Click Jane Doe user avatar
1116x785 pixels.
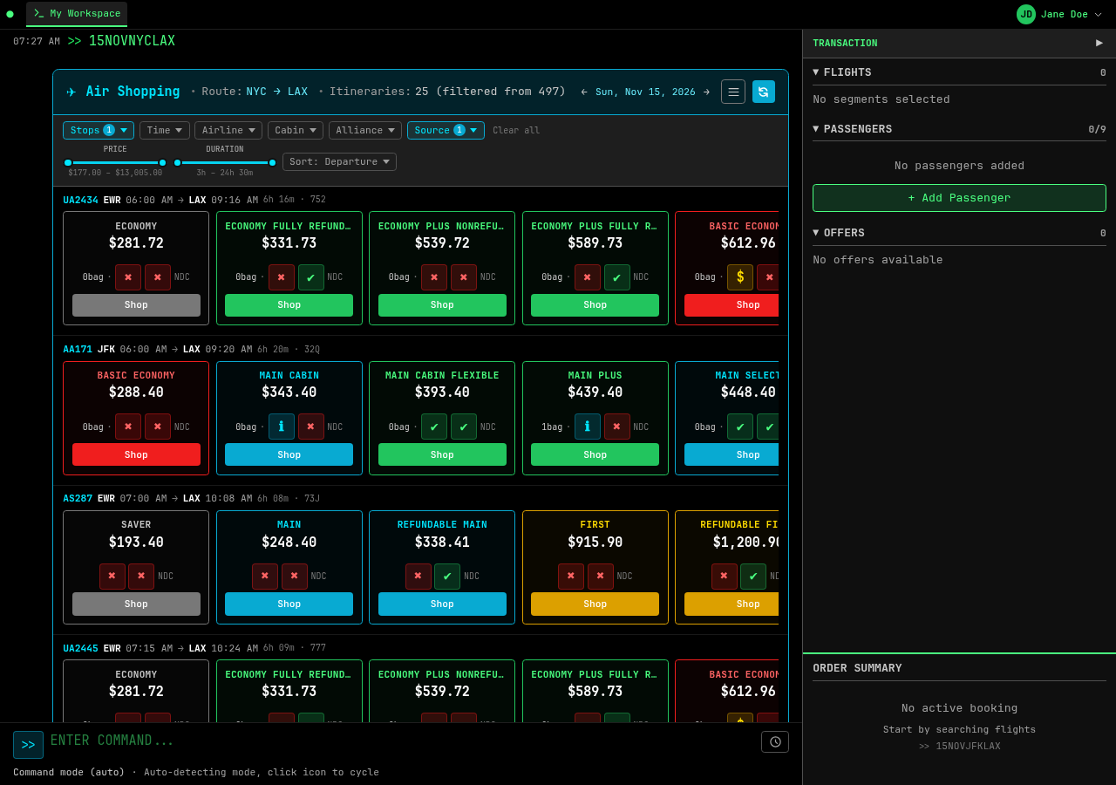(x=1026, y=14)
